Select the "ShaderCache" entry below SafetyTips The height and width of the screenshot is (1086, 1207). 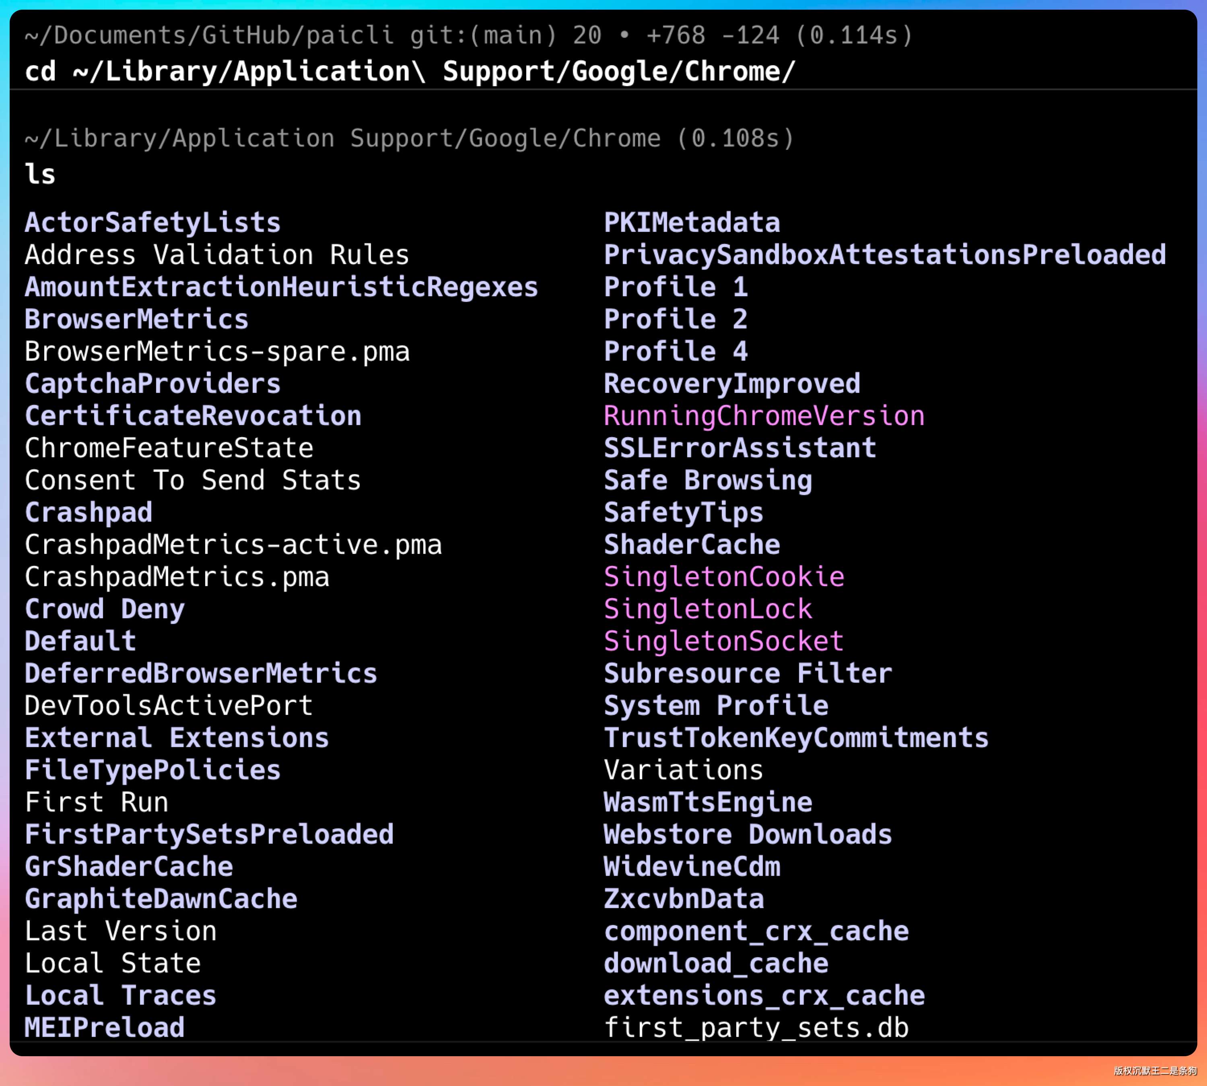tap(692, 545)
